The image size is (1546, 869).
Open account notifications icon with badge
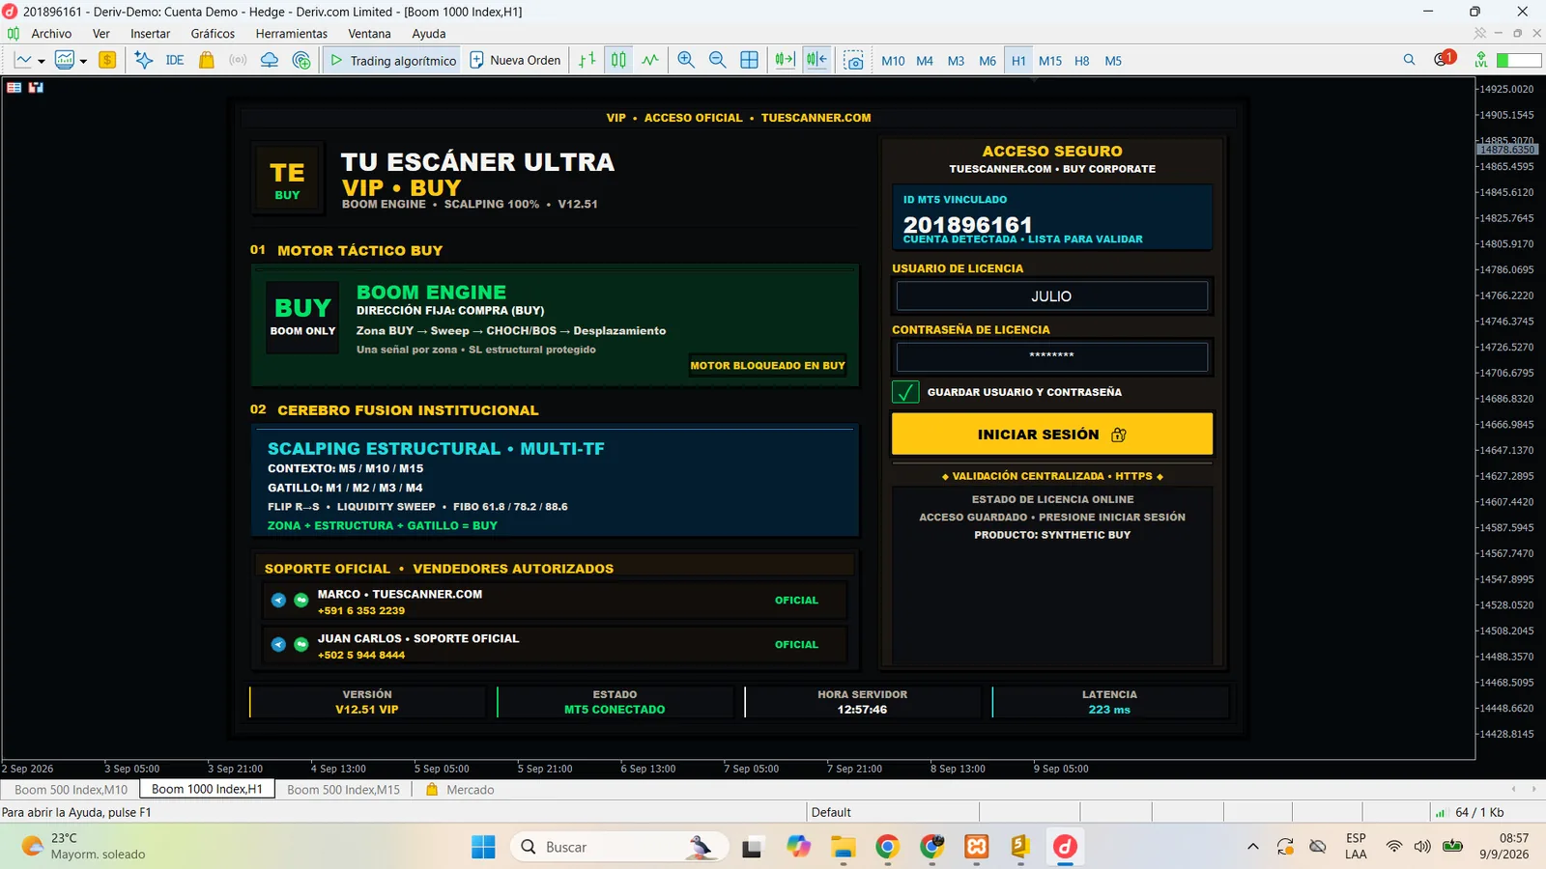[x=1444, y=59]
